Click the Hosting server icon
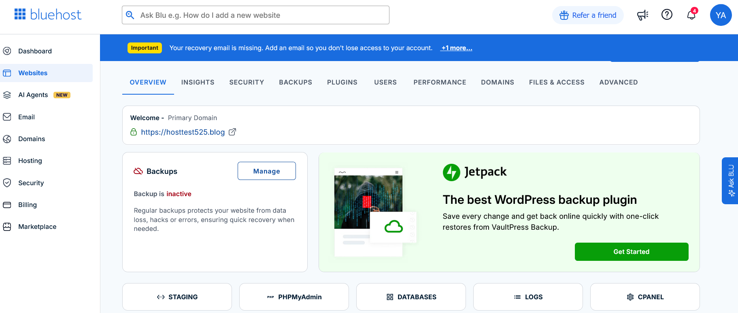 click(7, 161)
